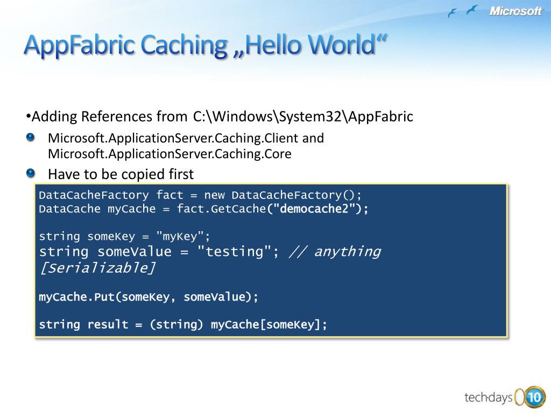Click the 'string someKey = "myKey";' code line
Viewport: 551px width, 413px height.
[x=124, y=237]
